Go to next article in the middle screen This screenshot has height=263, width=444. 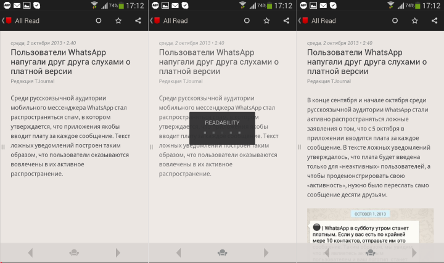266,253
